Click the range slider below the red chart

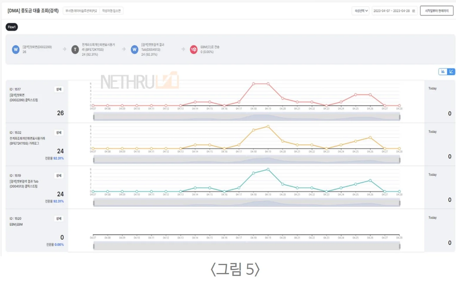(x=247, y=116)
